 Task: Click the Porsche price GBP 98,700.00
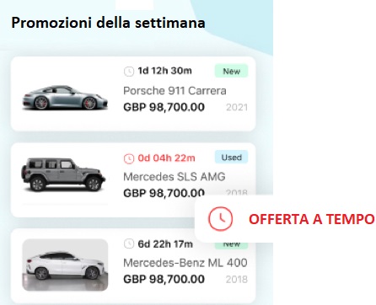[x=164, y=107]
